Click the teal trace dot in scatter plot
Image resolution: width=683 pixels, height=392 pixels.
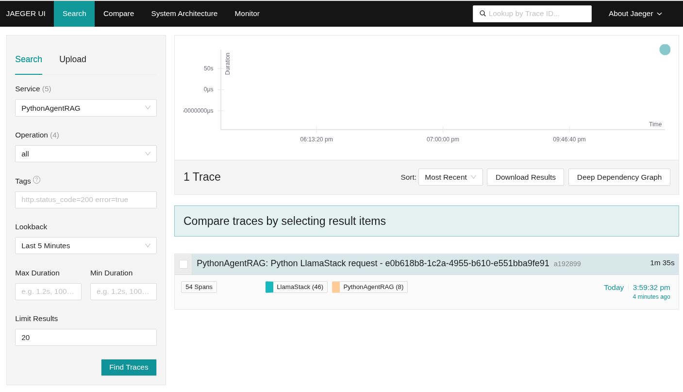coord(665,50)
